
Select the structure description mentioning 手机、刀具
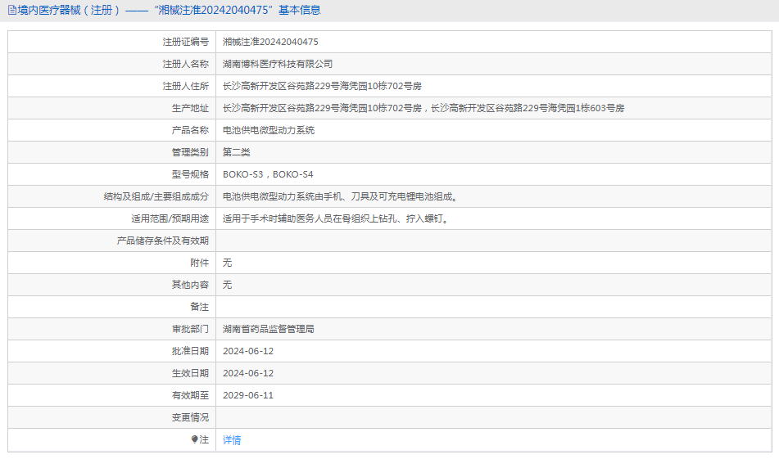tap(340, 196)
